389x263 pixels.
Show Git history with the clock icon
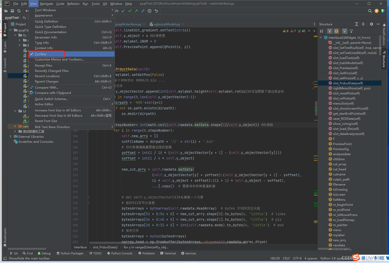pos(149,11)
